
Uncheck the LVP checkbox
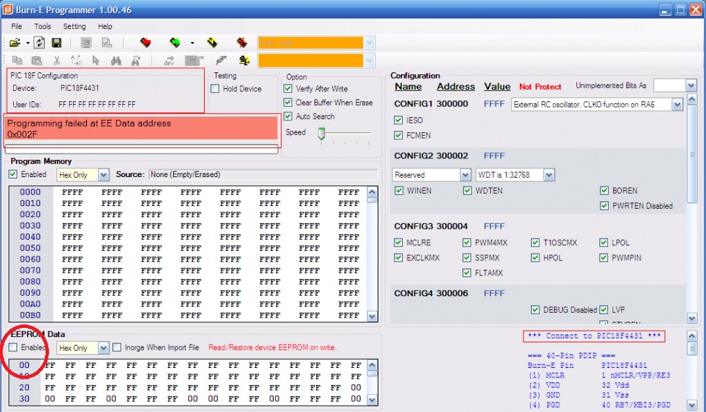tap(604, 309)
